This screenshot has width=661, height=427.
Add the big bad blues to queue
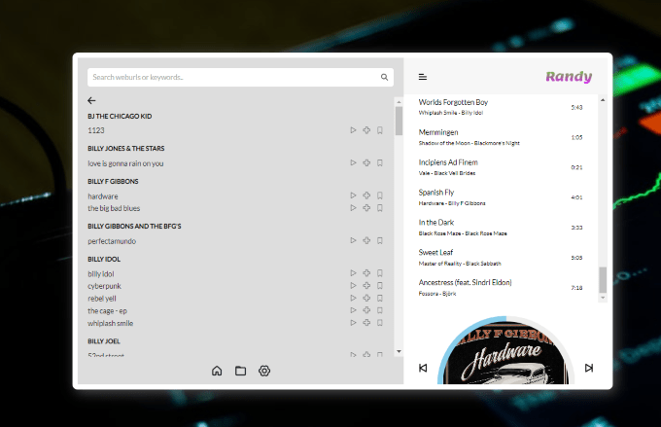(x=366, y=207)
